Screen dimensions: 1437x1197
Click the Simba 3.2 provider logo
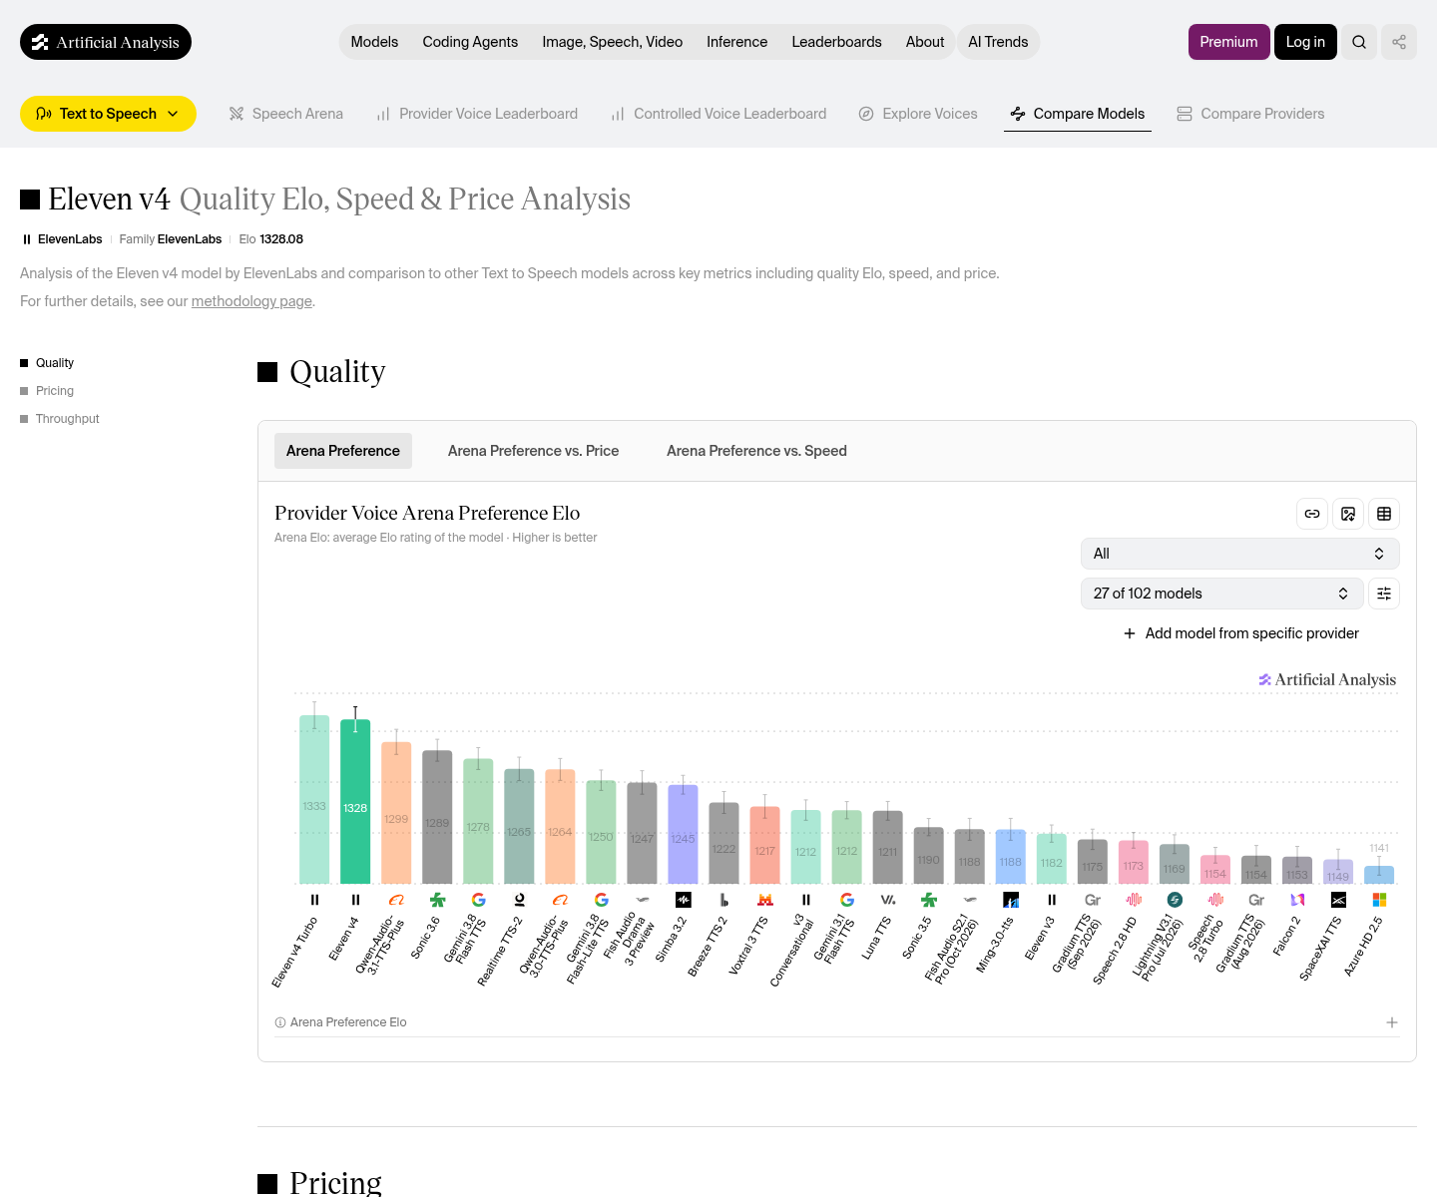pos(683,900)
